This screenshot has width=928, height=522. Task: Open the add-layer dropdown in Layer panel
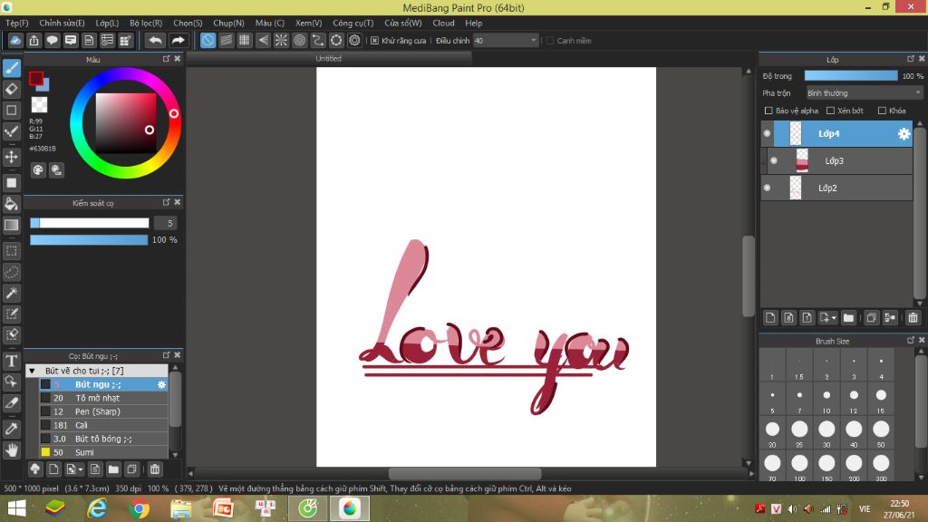coord(827,318)
